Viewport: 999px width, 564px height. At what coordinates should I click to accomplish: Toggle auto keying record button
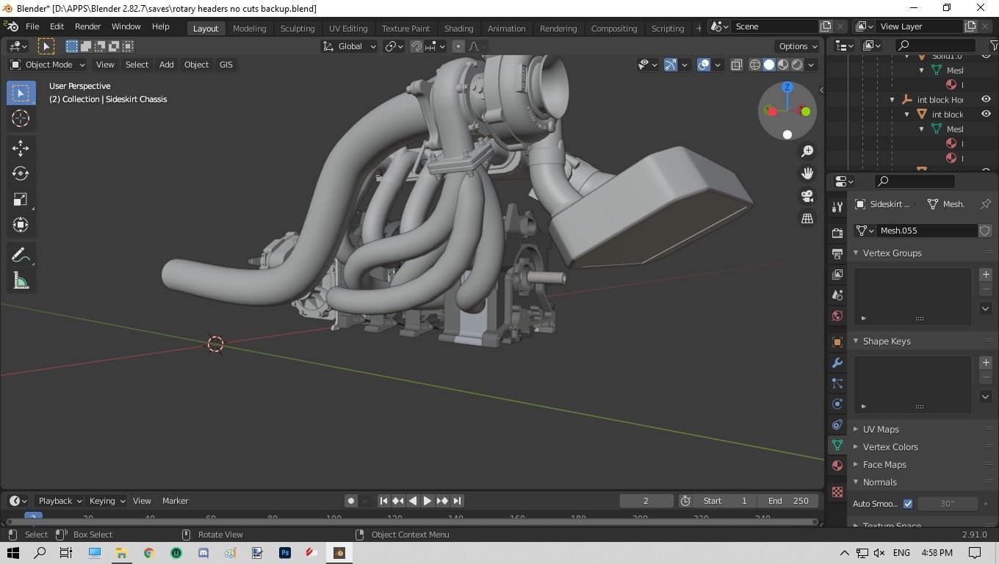point(351,501)
